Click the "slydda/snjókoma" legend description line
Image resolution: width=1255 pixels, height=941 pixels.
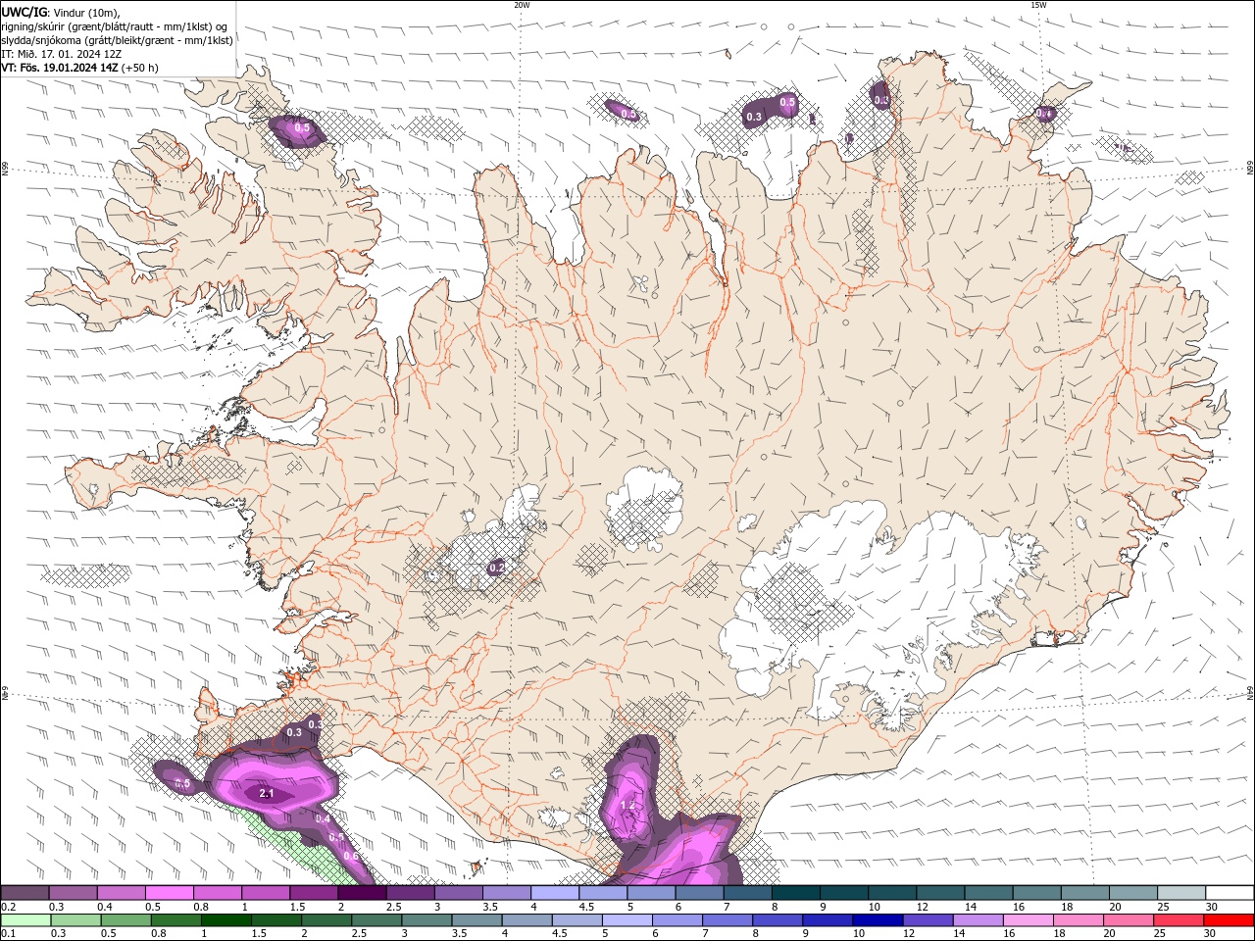[x=118, y=40]
